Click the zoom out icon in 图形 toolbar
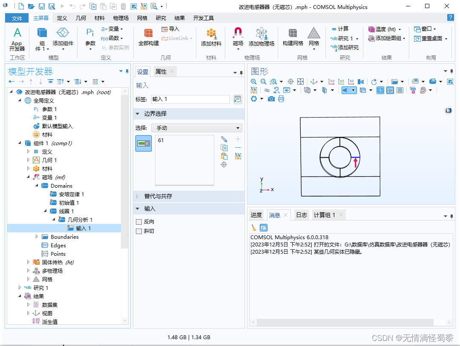Image resolution: width=460 pixels, height=346 pixels. click(x=264, y=82)
